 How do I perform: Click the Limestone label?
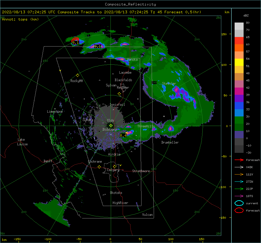[55, 112]
